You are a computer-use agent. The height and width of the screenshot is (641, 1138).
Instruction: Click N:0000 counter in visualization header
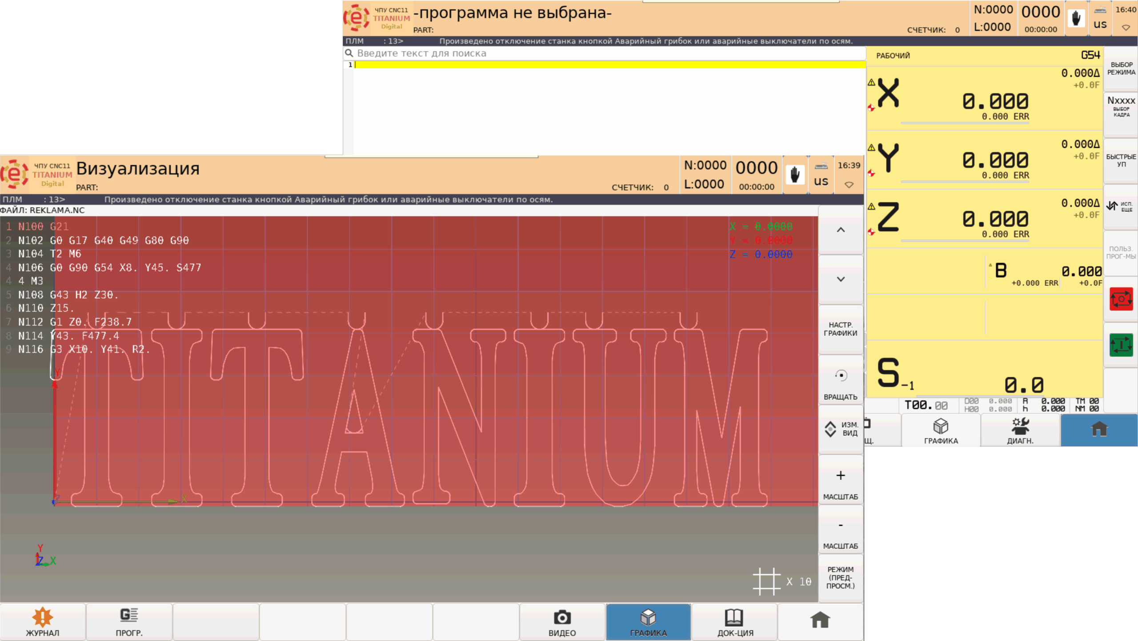[x=705, y=165]
